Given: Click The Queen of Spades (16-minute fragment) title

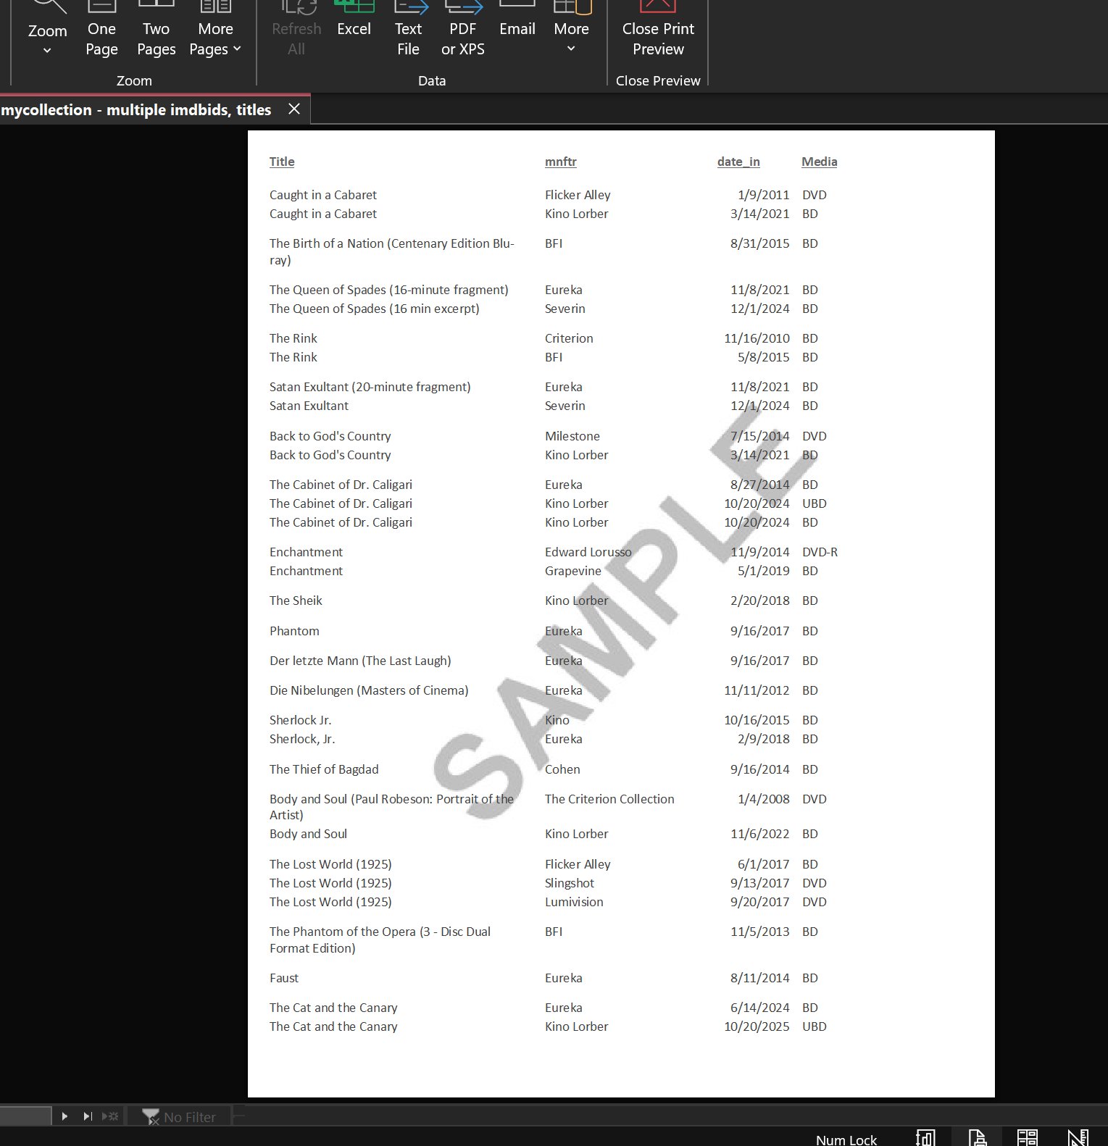Looking at the screenshot, I should click(x=388, y=290).
